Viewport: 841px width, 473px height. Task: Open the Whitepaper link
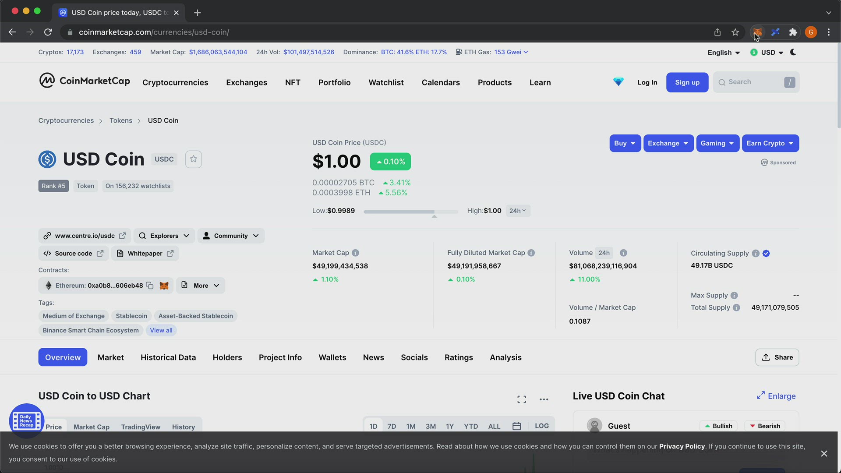coord(145,254)
